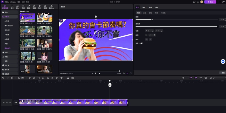The image size is (226, 113).
Task: Click the marker shield icon in timeline toolbar
Action: point(30,77)
